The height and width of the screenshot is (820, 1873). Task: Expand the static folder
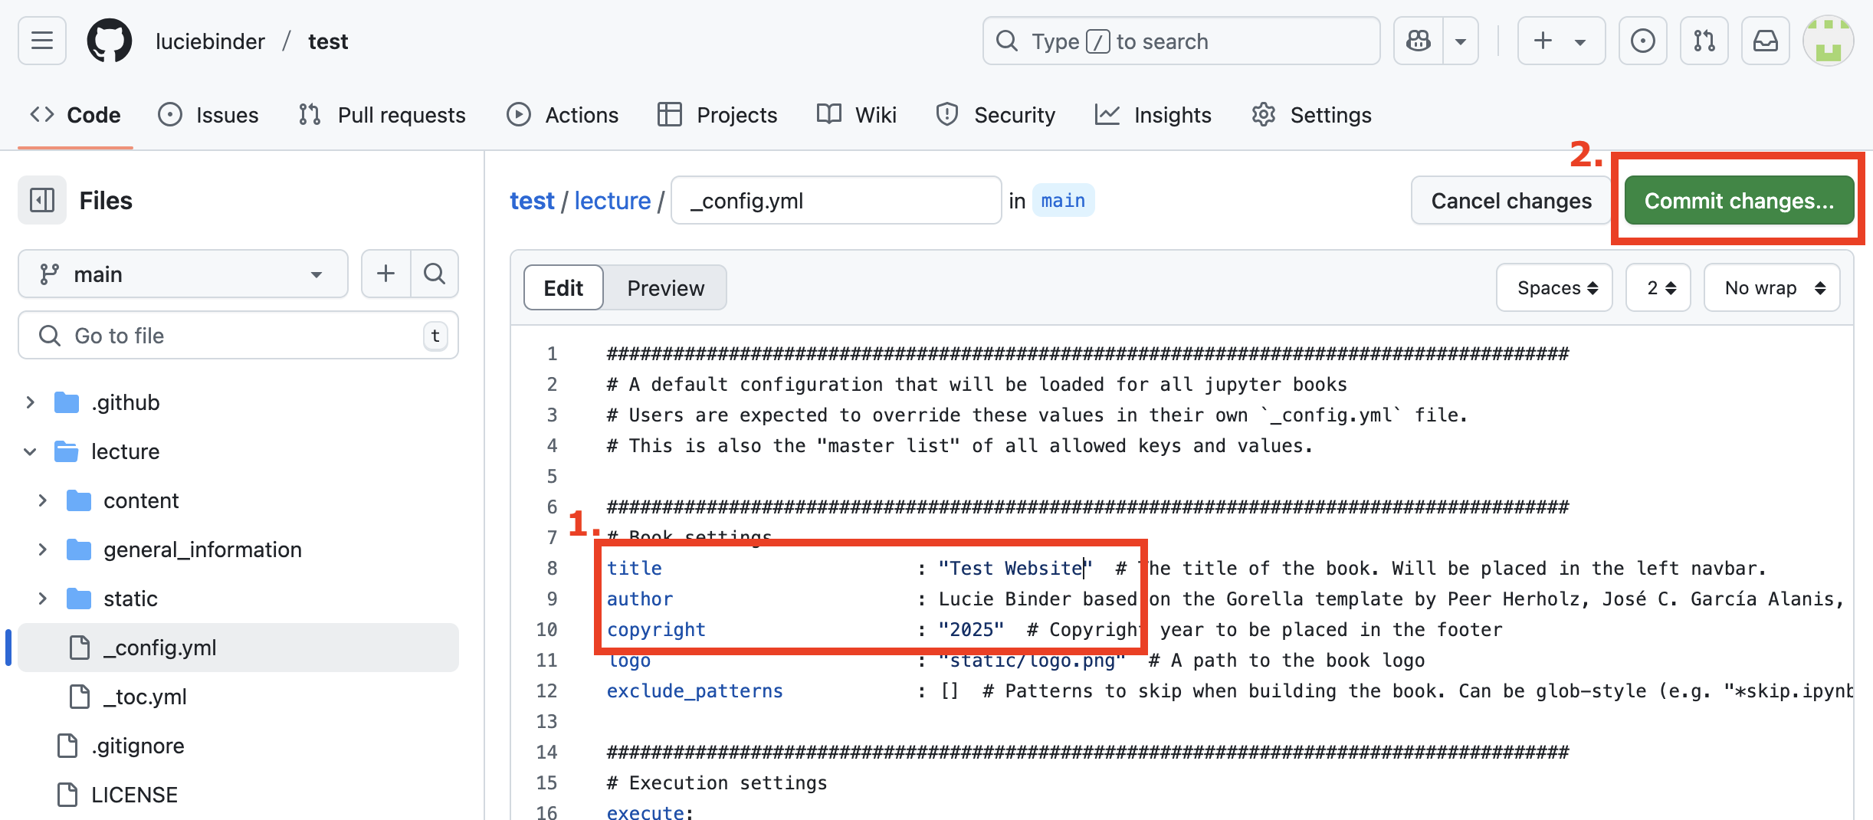coord(42,599)
